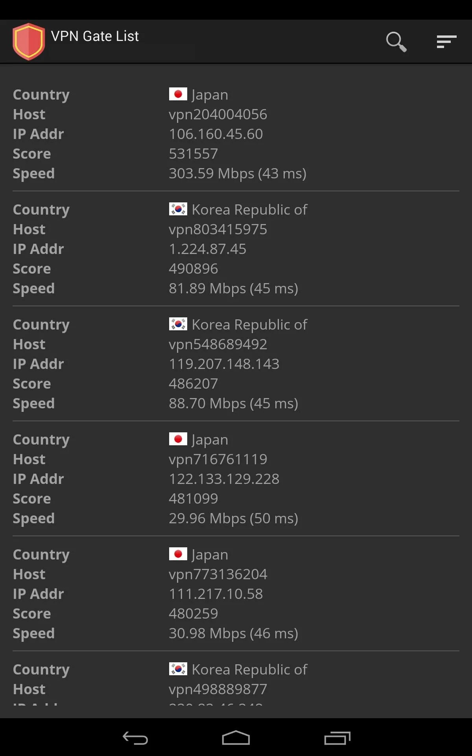
Task: Tap the Japan flag on vpn716761119
Action: pyautogui.click(x=178, y=439)
